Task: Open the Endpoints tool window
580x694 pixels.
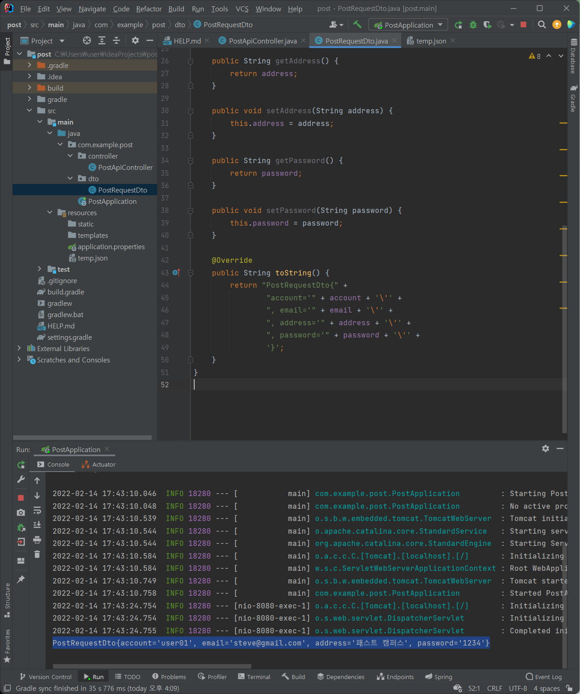Action: pos(395,677)
